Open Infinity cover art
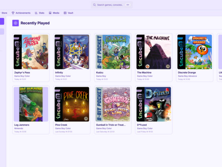This screenshot has width=222, height=167. point(72,52)
